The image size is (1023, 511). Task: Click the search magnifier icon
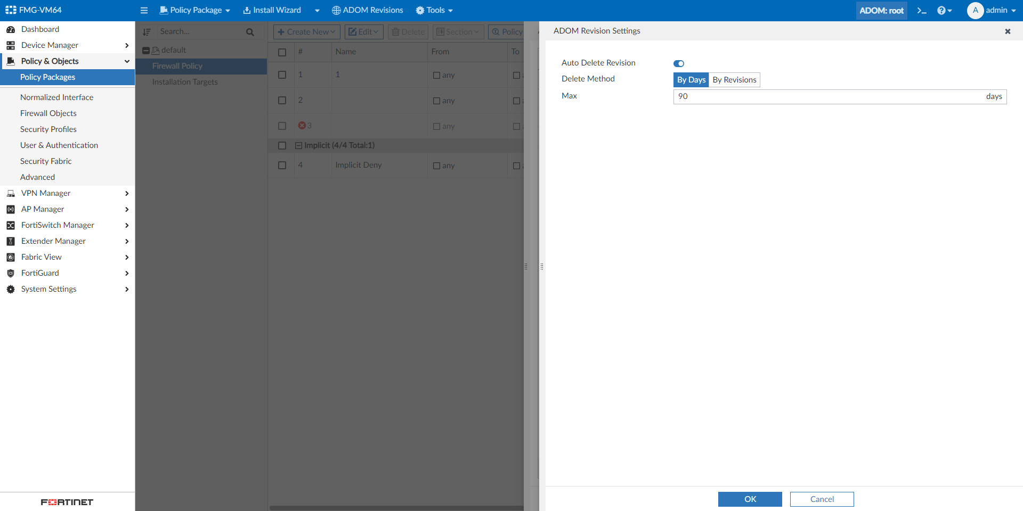tap(250, 32)
